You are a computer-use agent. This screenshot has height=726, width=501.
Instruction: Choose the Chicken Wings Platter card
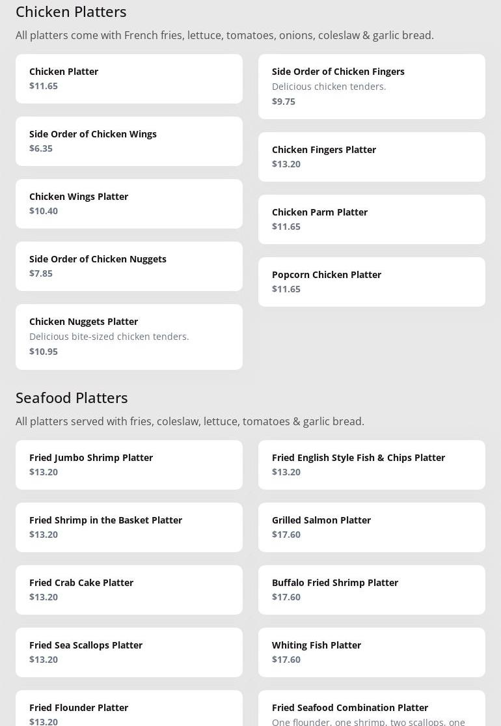[x=129, y=204]
